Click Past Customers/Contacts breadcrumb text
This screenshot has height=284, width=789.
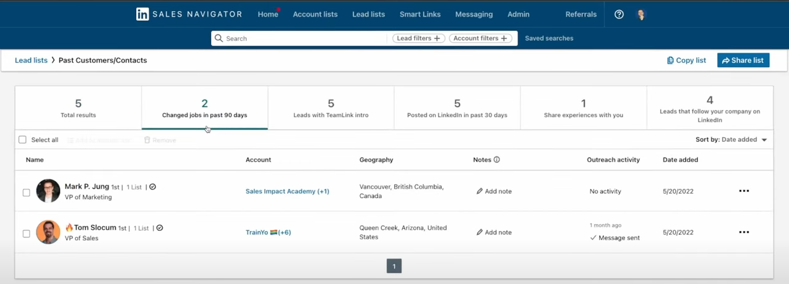click(103, 61)
